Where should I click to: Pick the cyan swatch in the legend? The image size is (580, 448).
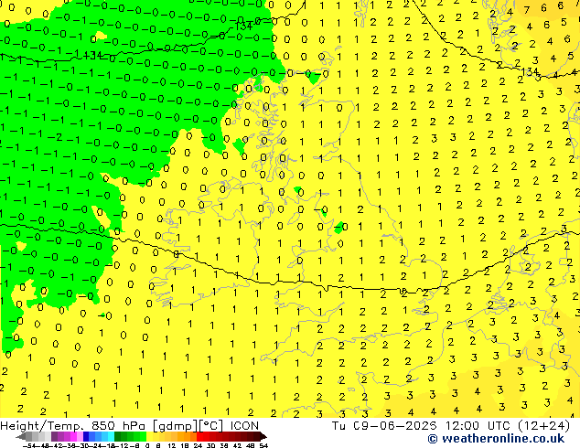pos(111,437)
